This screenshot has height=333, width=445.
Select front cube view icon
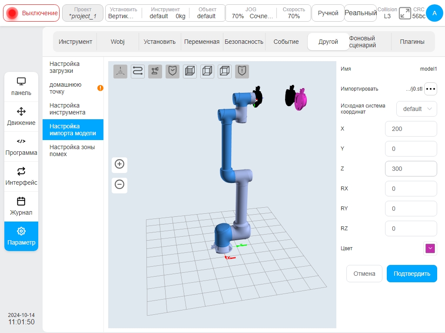tap(190, 71)
